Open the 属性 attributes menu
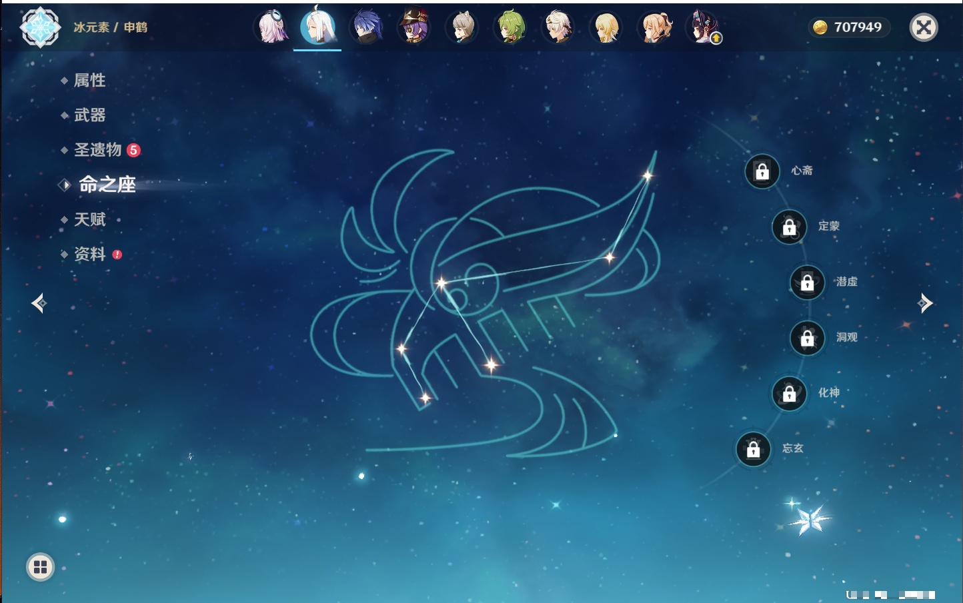This screenshot has height=603, width=963. [x=89, y=81]
